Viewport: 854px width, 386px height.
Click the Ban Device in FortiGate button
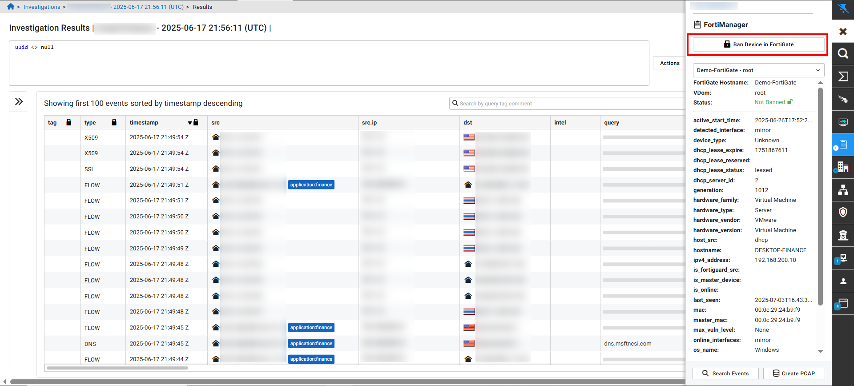pos(758,44)
